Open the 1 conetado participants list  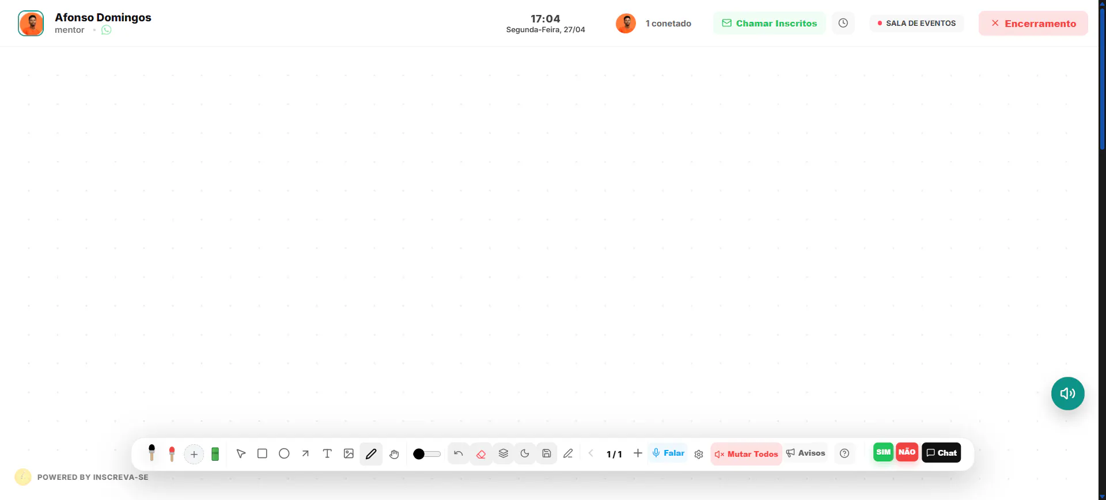tap(668, 24)
